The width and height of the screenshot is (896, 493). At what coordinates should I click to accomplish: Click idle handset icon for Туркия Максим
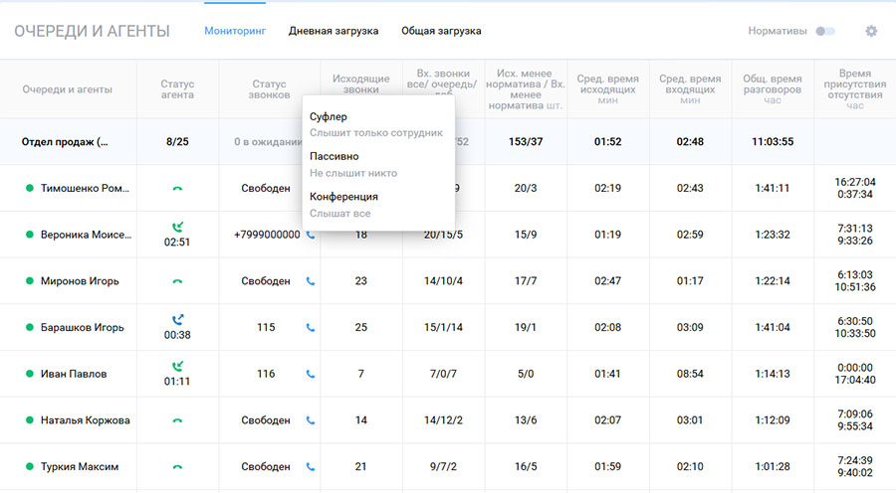click(x=178, y=467)
